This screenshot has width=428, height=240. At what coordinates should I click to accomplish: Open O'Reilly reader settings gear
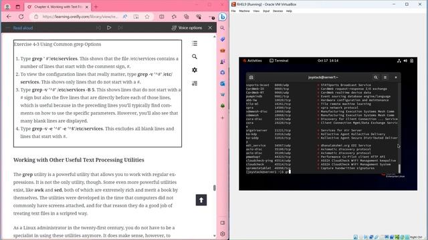coord(195,70)
